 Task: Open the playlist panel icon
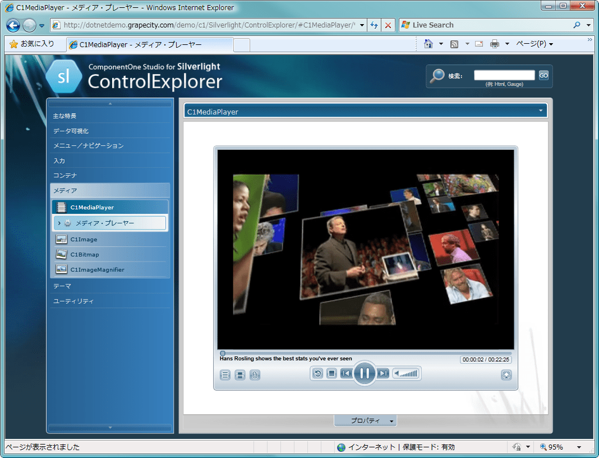point(224,374)
